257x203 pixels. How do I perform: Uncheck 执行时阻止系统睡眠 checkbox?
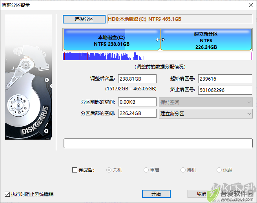pyautogui.click(x=7, y=194)
